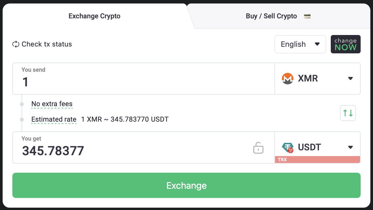Click the Monero XMR coin icon

[287, 79]
